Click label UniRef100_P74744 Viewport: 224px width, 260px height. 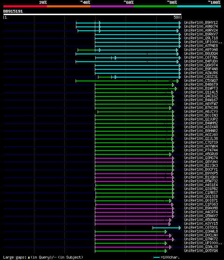(201, 150)
